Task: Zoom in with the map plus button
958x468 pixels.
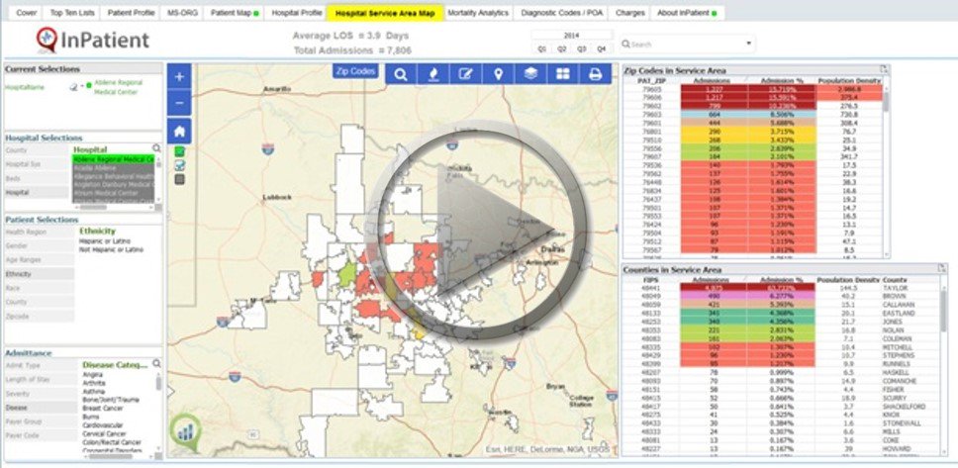Action: (179, 77)
